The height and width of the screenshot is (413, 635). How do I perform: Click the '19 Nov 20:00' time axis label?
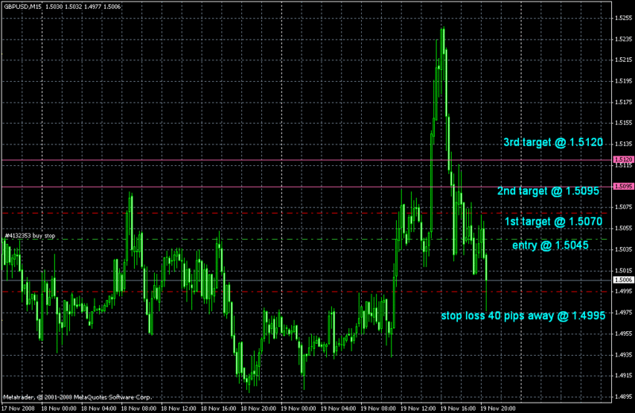tap(498, 408)
